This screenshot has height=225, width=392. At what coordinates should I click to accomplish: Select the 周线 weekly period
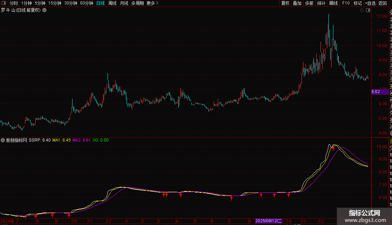[112, 3]
